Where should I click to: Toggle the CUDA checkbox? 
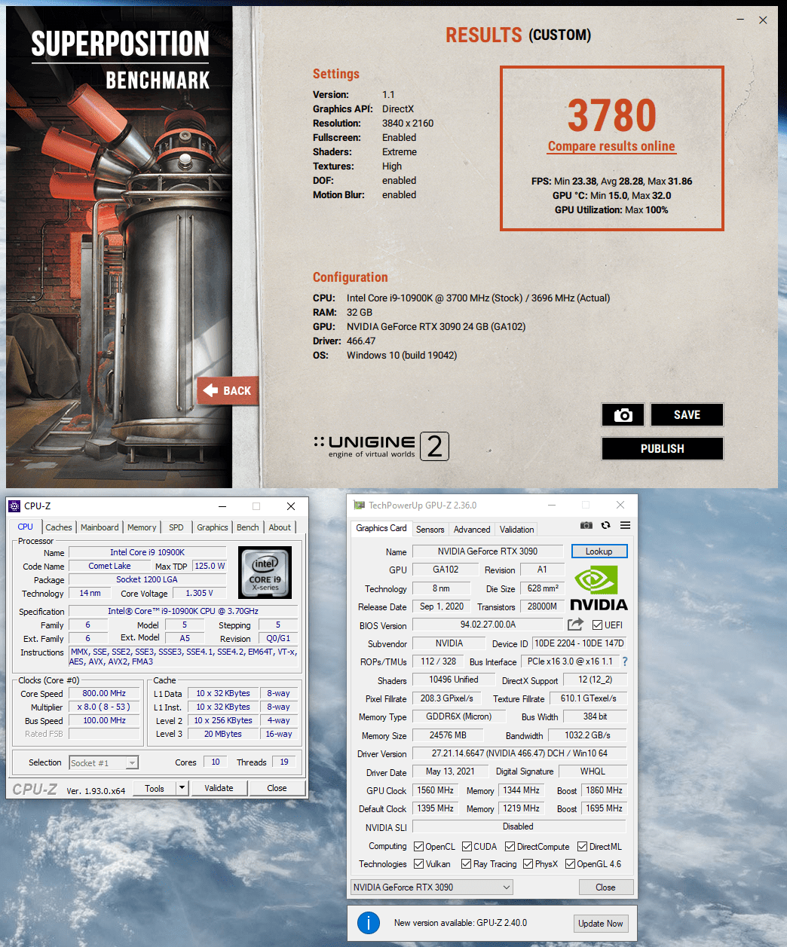pyautogui.click(x=467, y=846)
